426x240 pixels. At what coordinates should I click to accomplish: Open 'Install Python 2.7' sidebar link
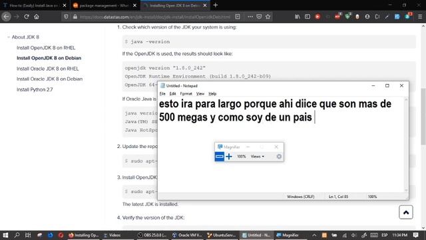(x=35, y=89)
